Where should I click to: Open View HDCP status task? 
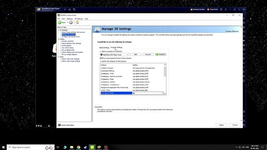click(68, 48)
